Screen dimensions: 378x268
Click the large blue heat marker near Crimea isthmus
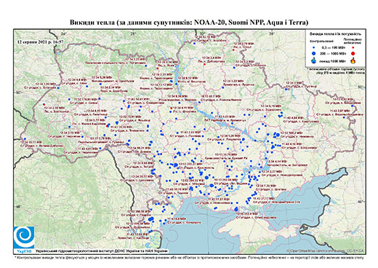[236, 209]
